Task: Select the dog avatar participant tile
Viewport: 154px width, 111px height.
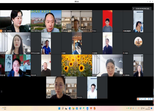Action: (138, 43)
